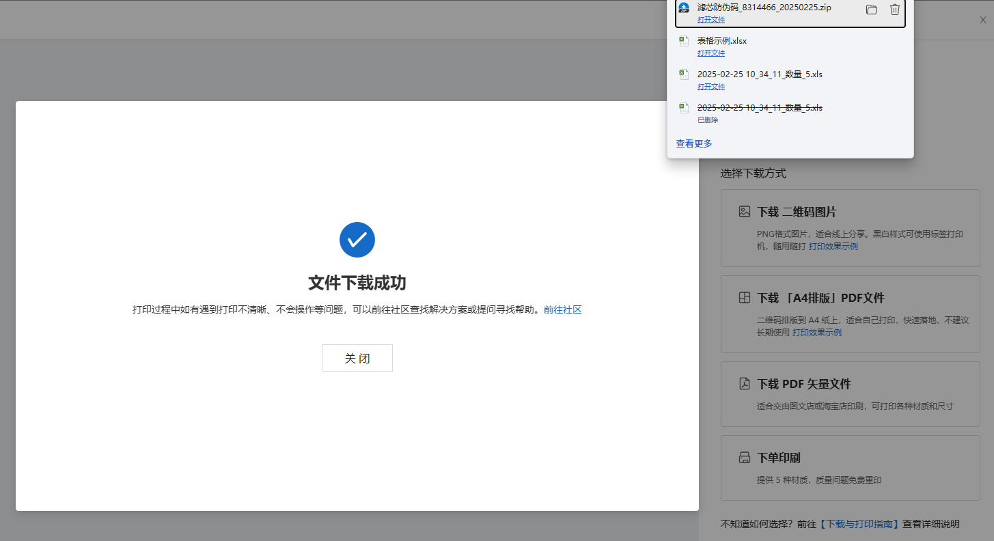Click the zip file name 防伪码_8314466_20250225.zip
This screenshot has height=541, width=994.
point(764,8)
